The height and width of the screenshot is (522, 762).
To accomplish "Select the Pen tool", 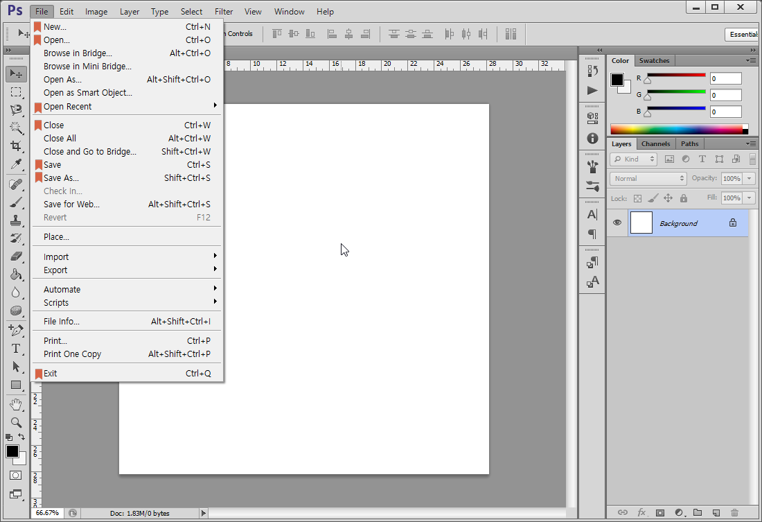I will (x=16, y=331).
